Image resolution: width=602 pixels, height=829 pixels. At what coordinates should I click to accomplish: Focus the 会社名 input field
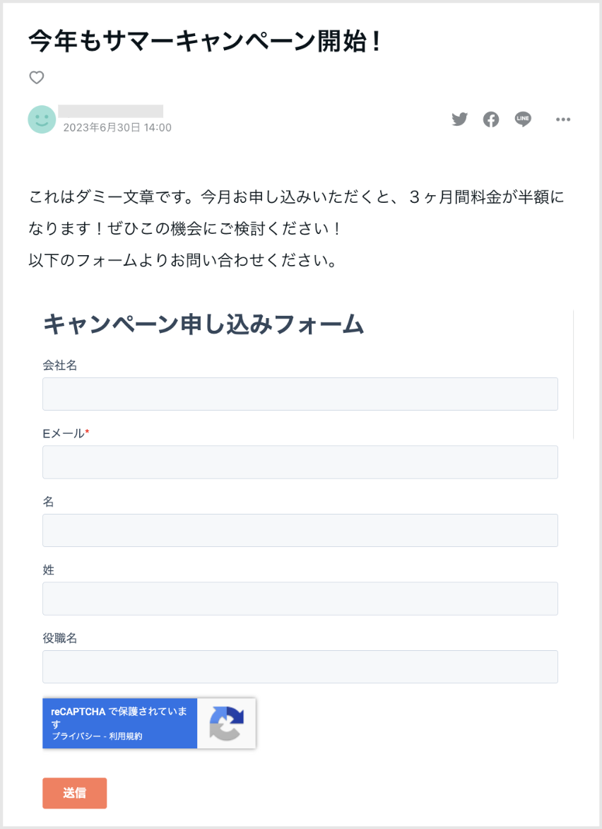[300, 394]
